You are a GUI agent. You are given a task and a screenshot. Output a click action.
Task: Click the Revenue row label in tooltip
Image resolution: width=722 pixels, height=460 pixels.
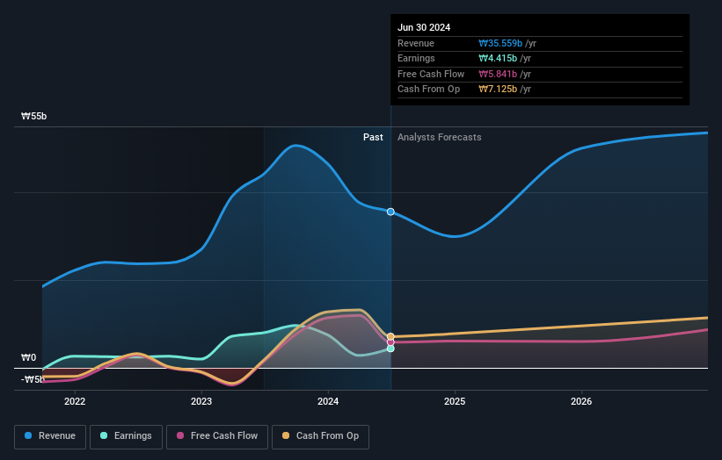(416, 43)
